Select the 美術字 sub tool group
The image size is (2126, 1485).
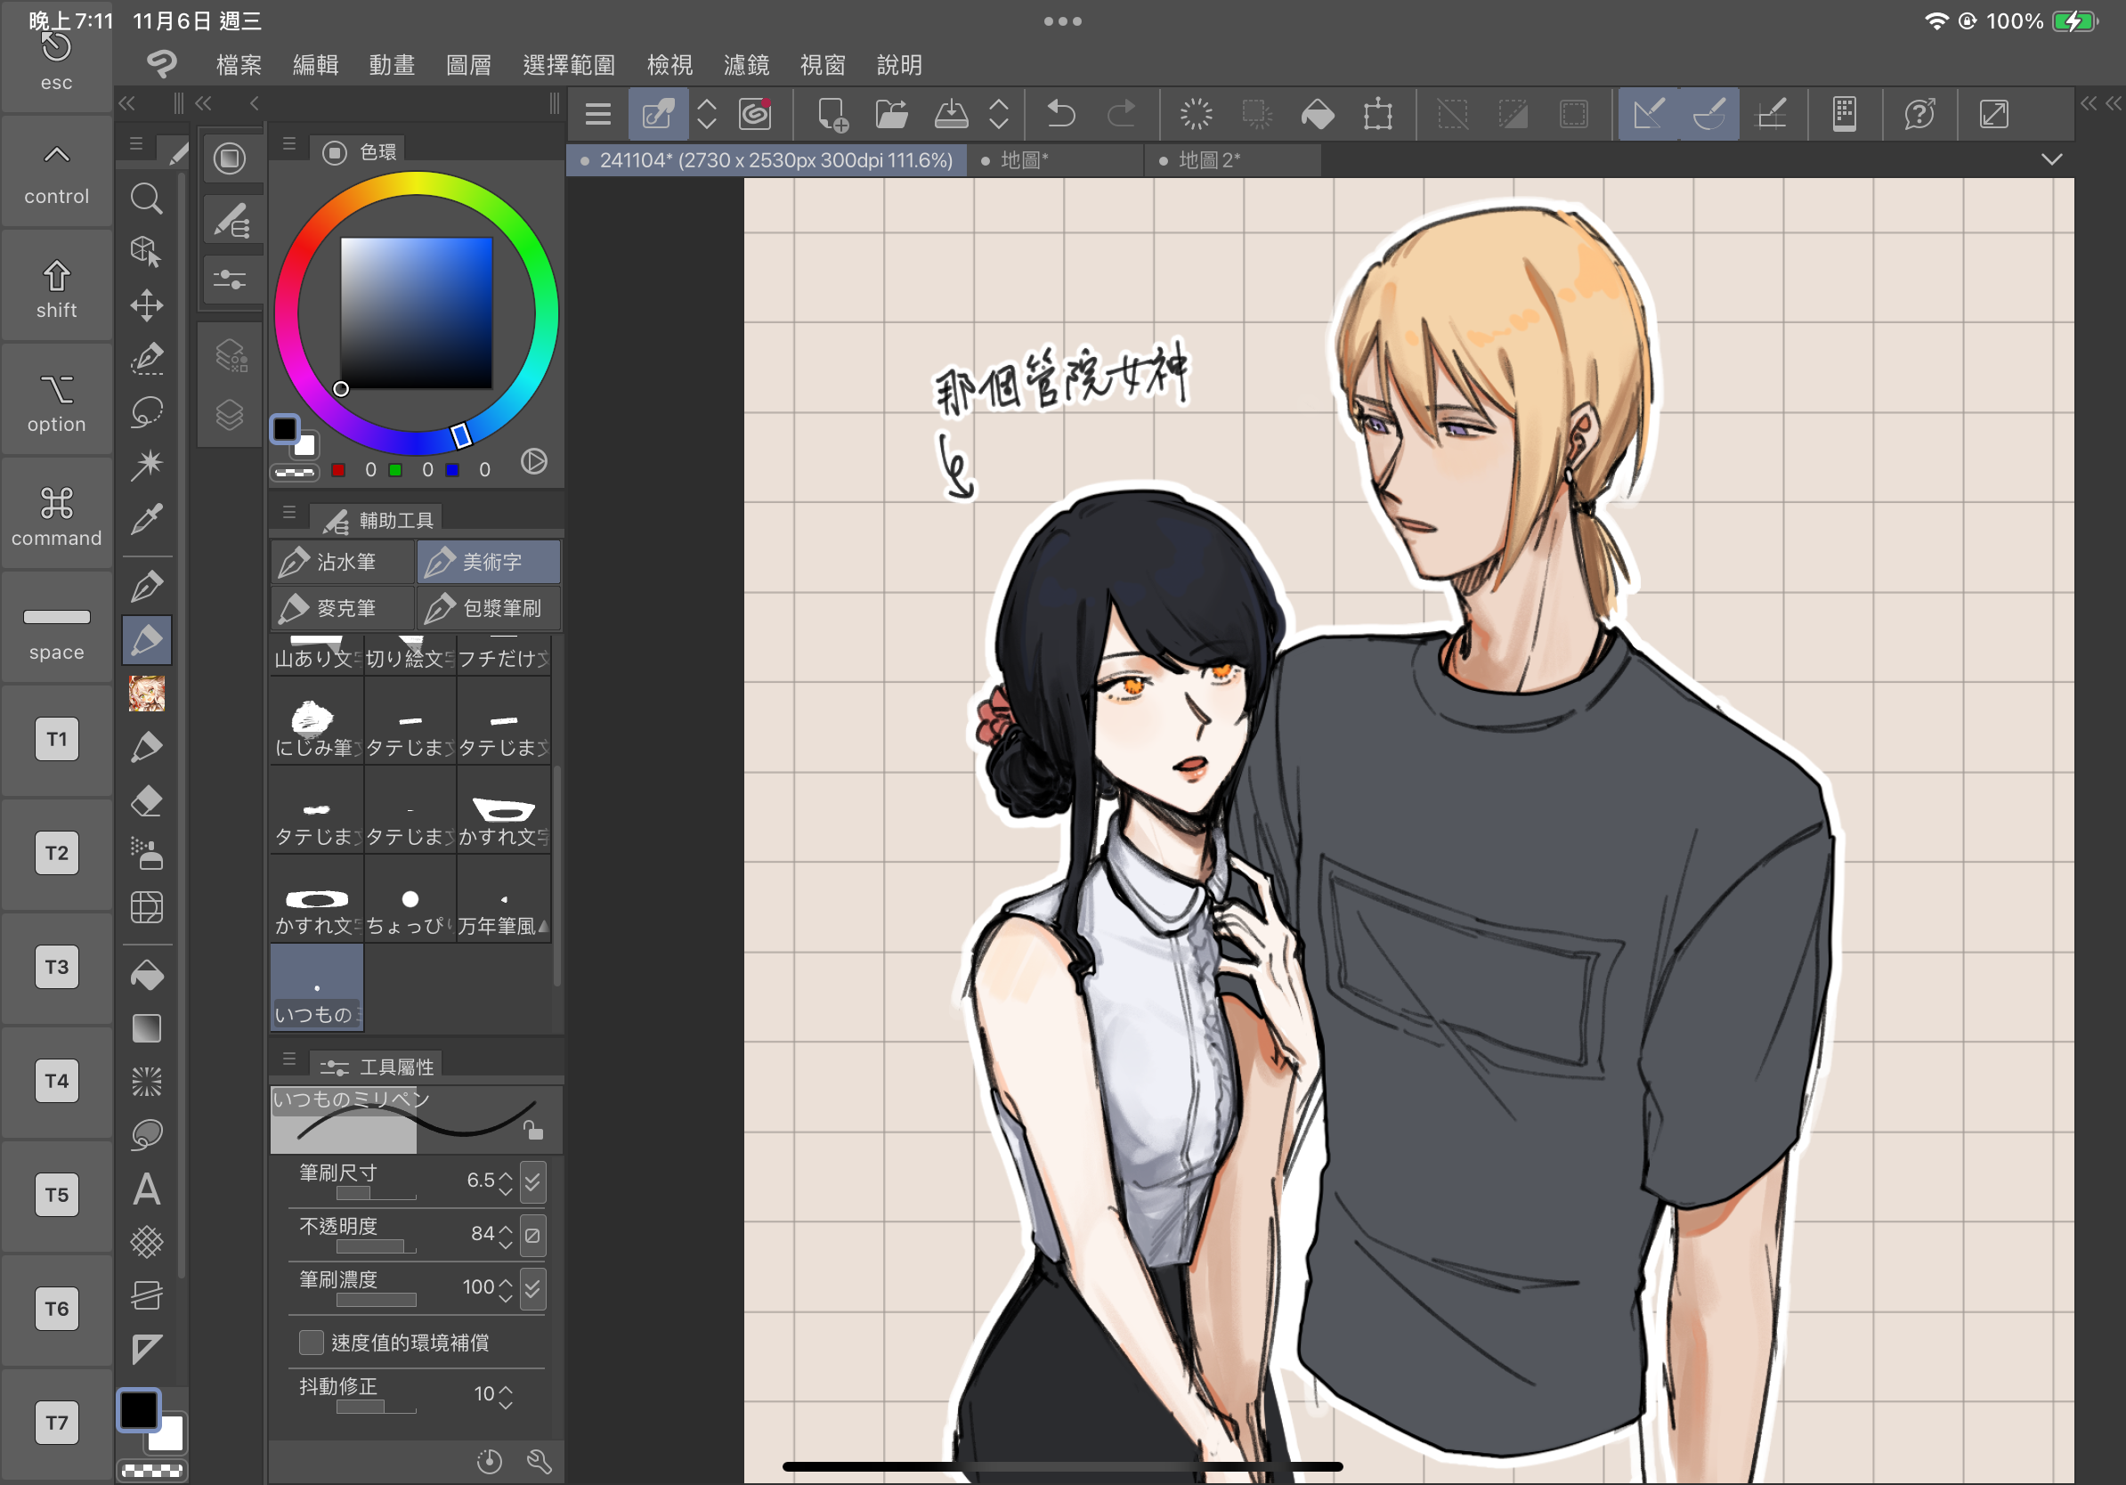(489, 562)
